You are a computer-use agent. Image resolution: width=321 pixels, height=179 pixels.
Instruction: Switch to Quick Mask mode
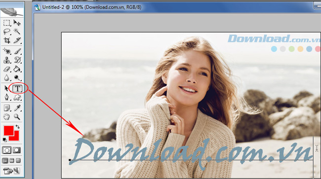click(17, 150)
